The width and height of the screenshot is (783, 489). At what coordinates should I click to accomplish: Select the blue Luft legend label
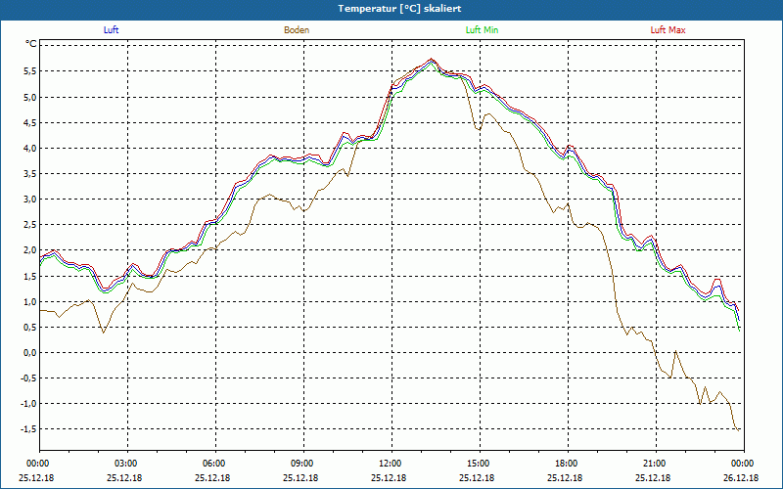tap(111, 30)
